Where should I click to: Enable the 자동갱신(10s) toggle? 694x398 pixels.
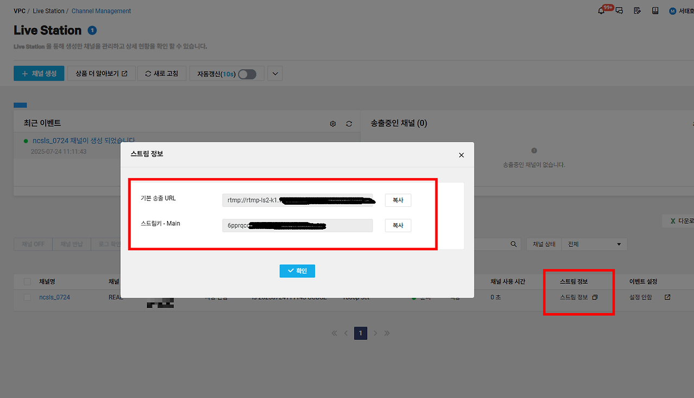(x=248, y=74)
